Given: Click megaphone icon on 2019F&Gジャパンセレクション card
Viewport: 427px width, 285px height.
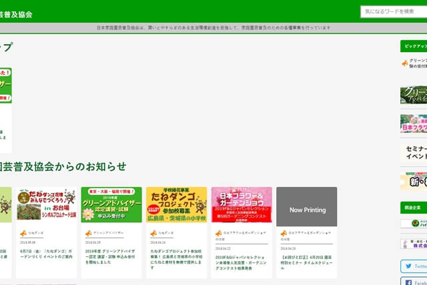Looking at the screenshot, I should point(219,233).
